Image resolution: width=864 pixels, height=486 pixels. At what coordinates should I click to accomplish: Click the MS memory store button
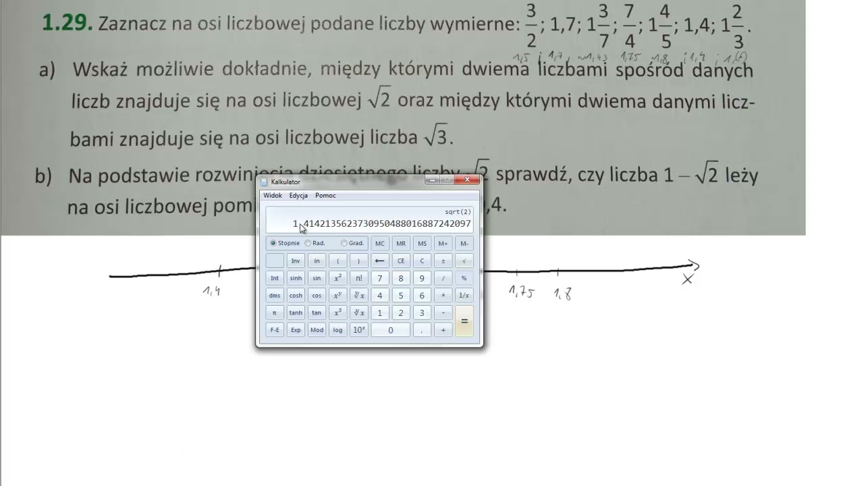click(x=422, y=244)
